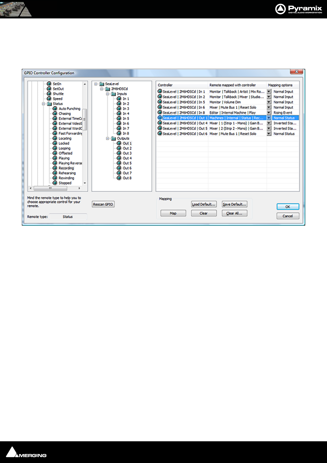This screenshot has height=463, width=327.
Task: Select the External TimeCode tree item
Action: click(x=70, y=118)
